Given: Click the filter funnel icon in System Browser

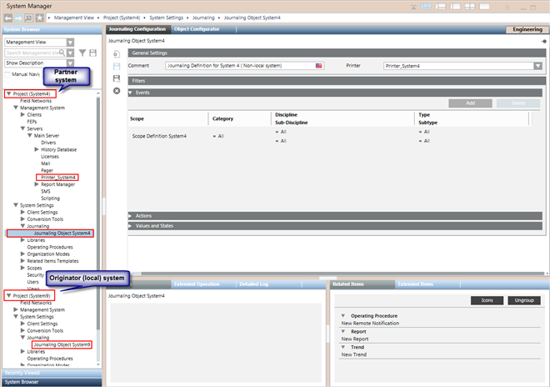Looking at the screenshot, I should coord(82,52).
